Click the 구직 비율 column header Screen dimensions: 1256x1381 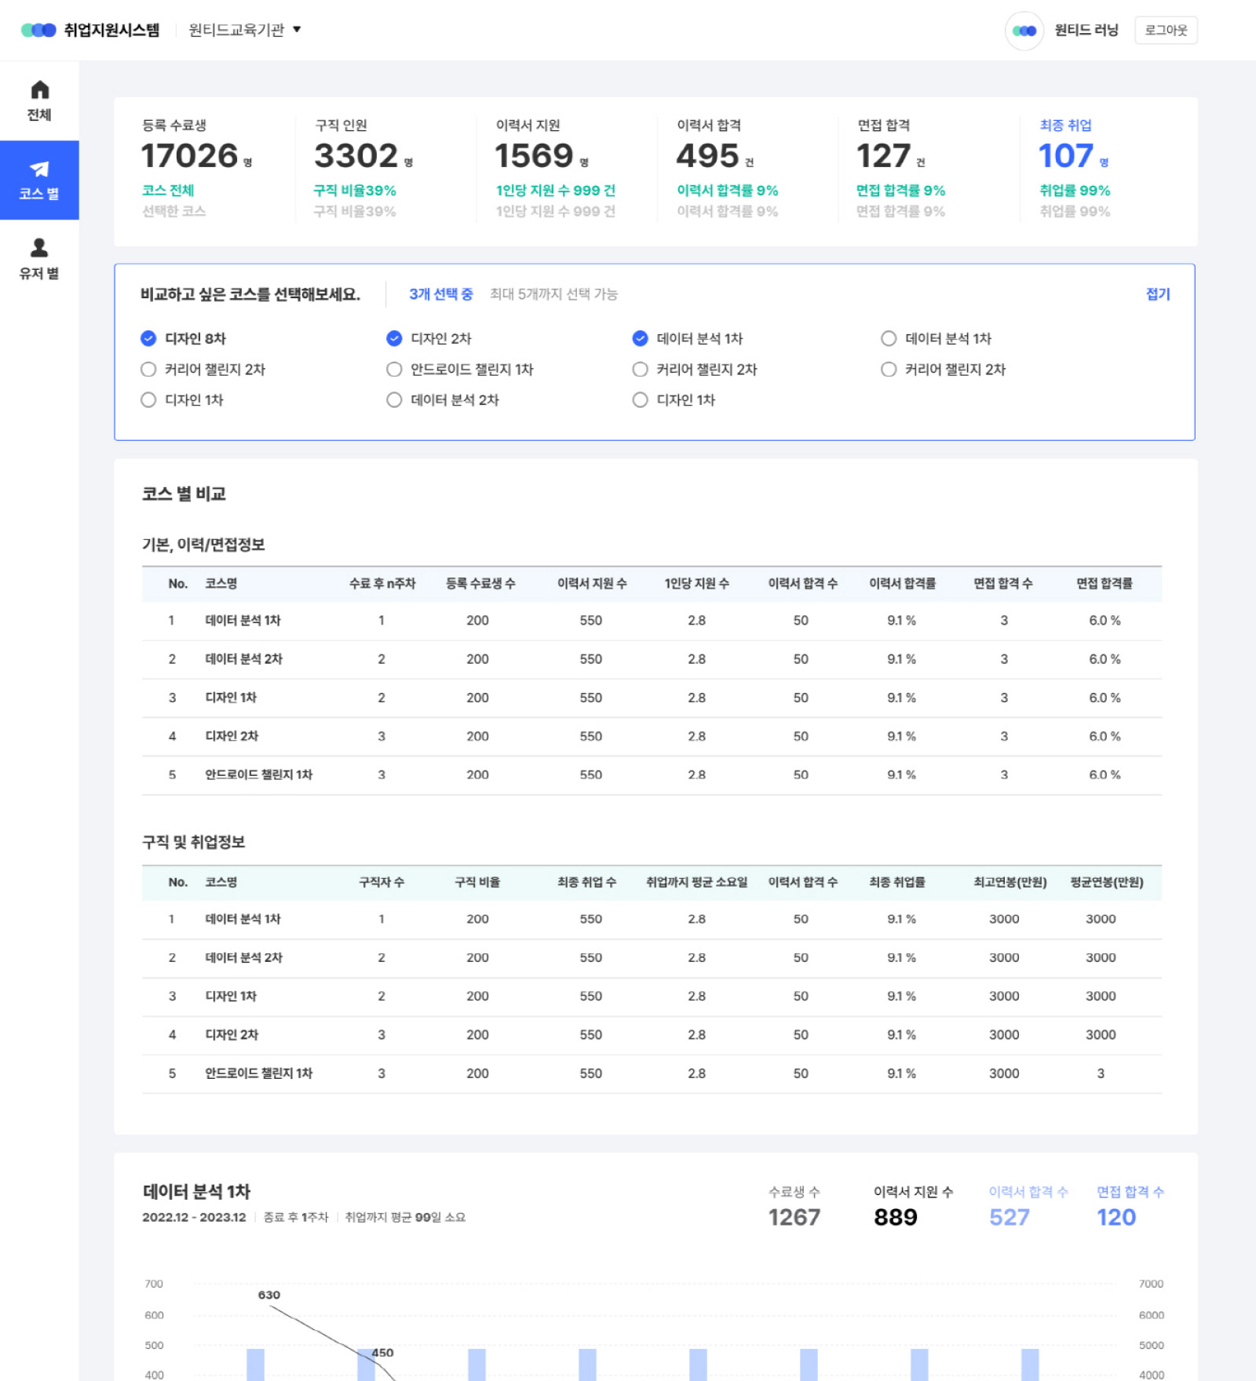(x=477, y=882)
